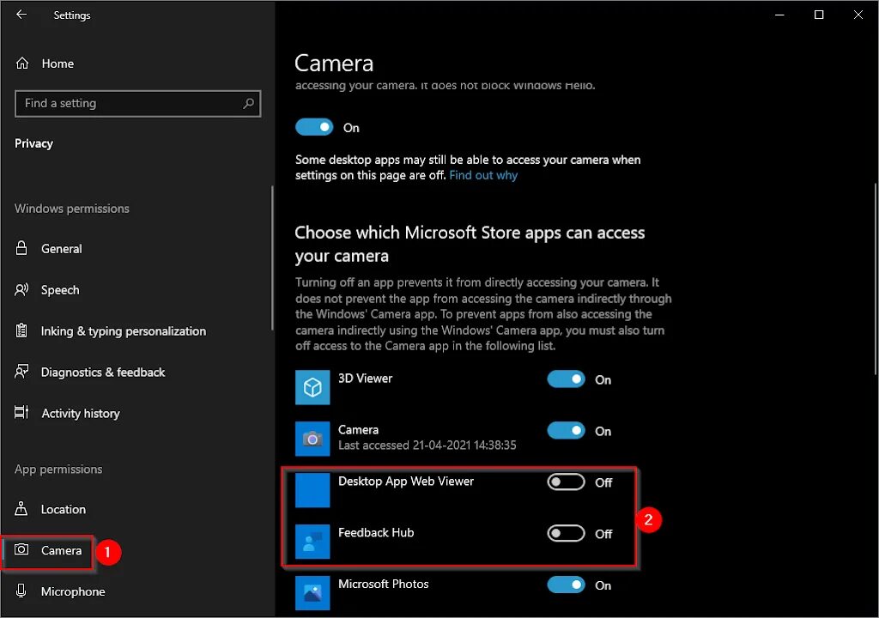This screenshot has width=879, height=618.
Task: Click the Location pin icon
Action: point(21,509)
